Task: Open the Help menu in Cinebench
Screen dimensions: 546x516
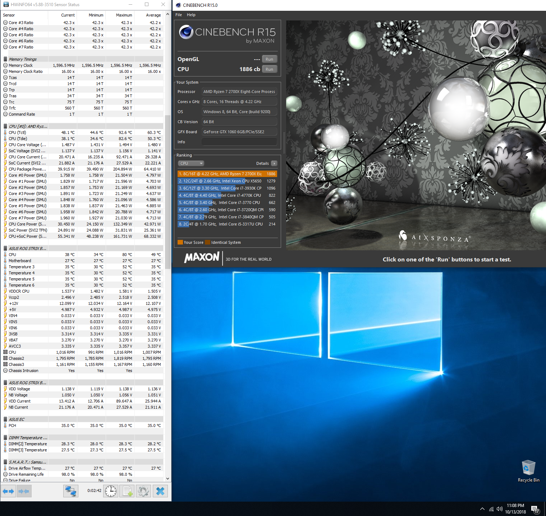Action: [191, 15]
